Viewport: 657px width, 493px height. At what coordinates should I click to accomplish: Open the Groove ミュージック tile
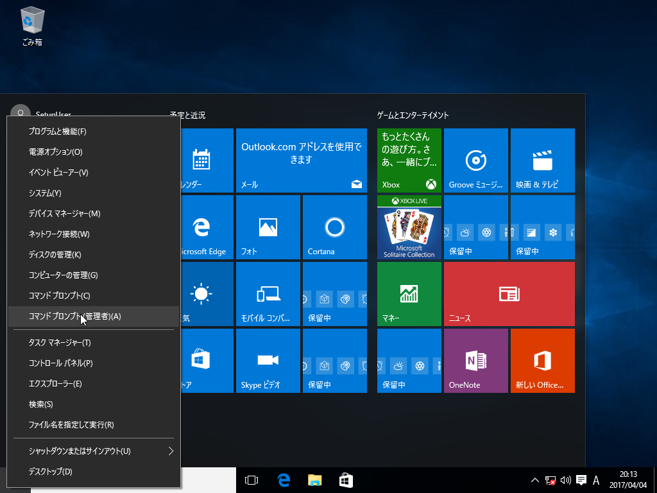point(475,160)
